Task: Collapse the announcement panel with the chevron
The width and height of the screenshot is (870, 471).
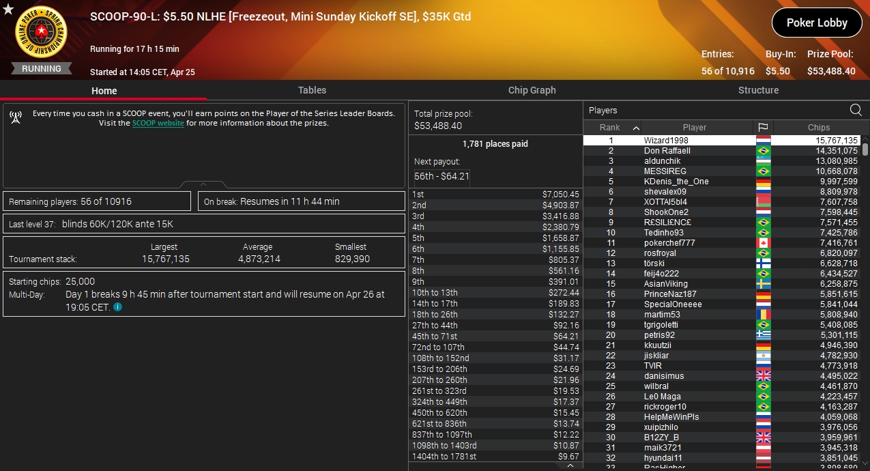Action: pyautogui.click(x=203, y=184)
